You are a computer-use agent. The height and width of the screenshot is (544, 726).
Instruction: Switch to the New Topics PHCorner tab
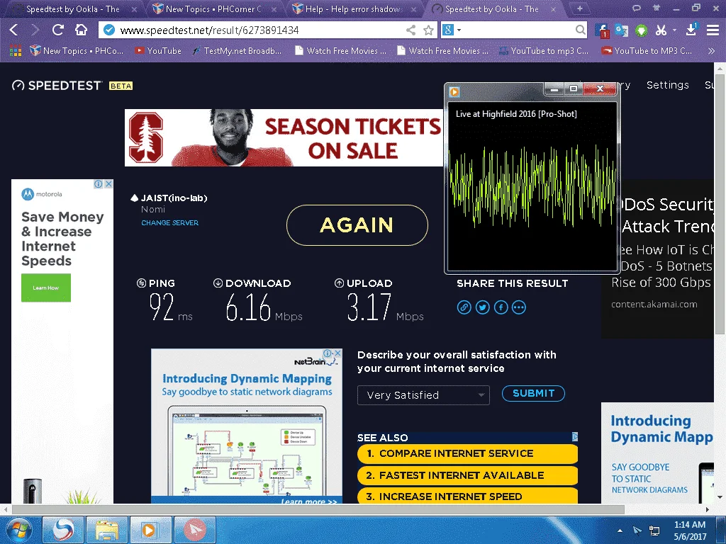click(214, 8)
